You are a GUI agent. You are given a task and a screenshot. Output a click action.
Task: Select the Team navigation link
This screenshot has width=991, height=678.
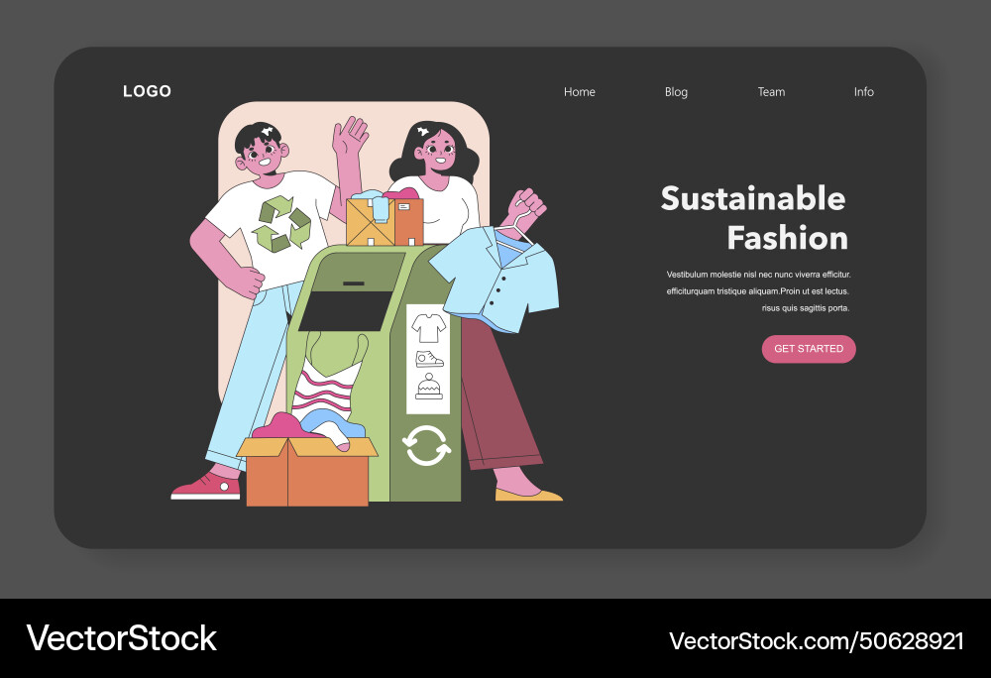click(x=771, y=91)
